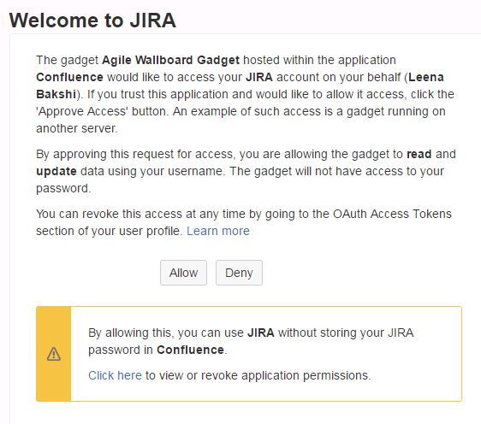Image resolution: width=481 pixels, height=424 pixels.
Task: Follow the Click here link
Action: (x=115, y=375)
